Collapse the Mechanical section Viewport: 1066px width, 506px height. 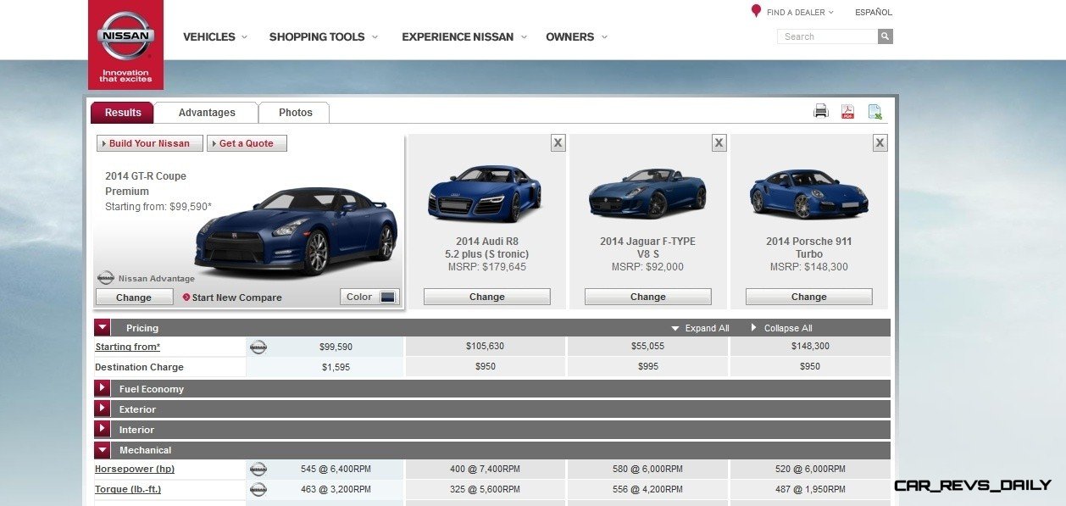click(103, 449)
